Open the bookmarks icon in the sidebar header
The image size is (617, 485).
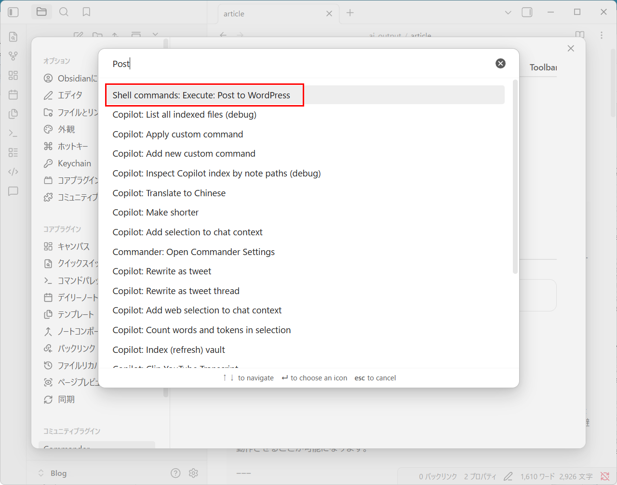point(86,12)
